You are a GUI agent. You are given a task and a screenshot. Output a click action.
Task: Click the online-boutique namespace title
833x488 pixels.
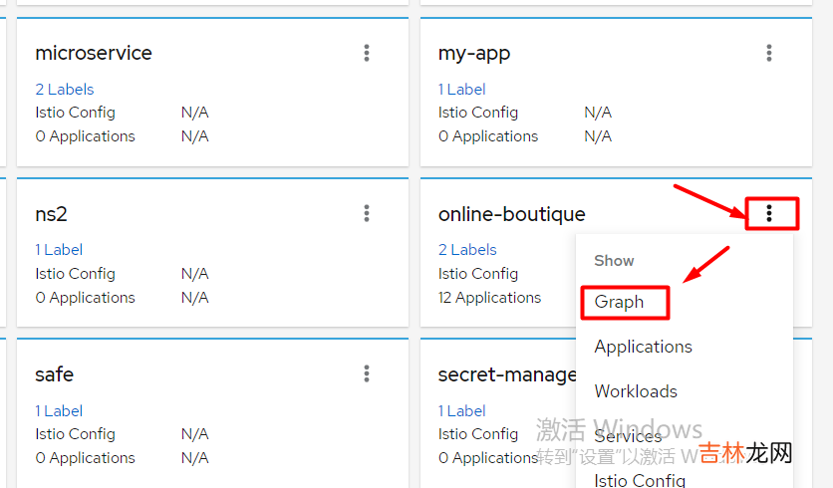[511, 214]
